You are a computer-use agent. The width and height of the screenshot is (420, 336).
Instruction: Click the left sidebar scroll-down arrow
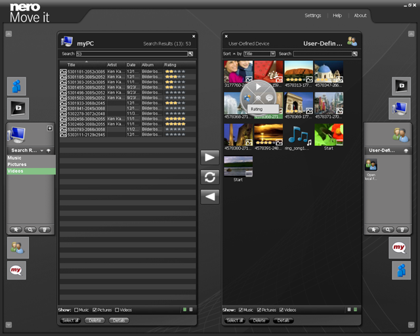point(9,325)
